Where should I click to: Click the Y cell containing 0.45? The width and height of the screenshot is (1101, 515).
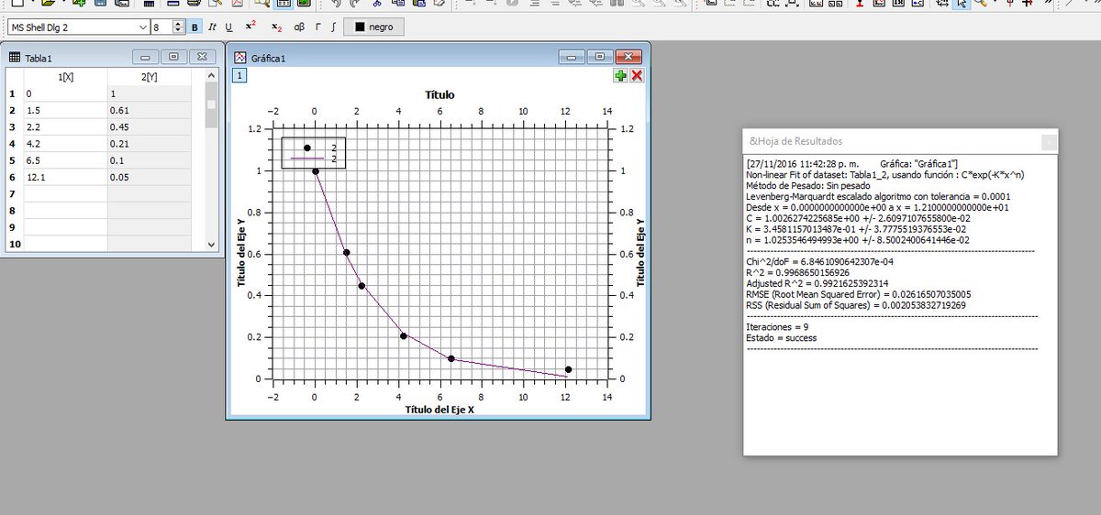(150, 127)
